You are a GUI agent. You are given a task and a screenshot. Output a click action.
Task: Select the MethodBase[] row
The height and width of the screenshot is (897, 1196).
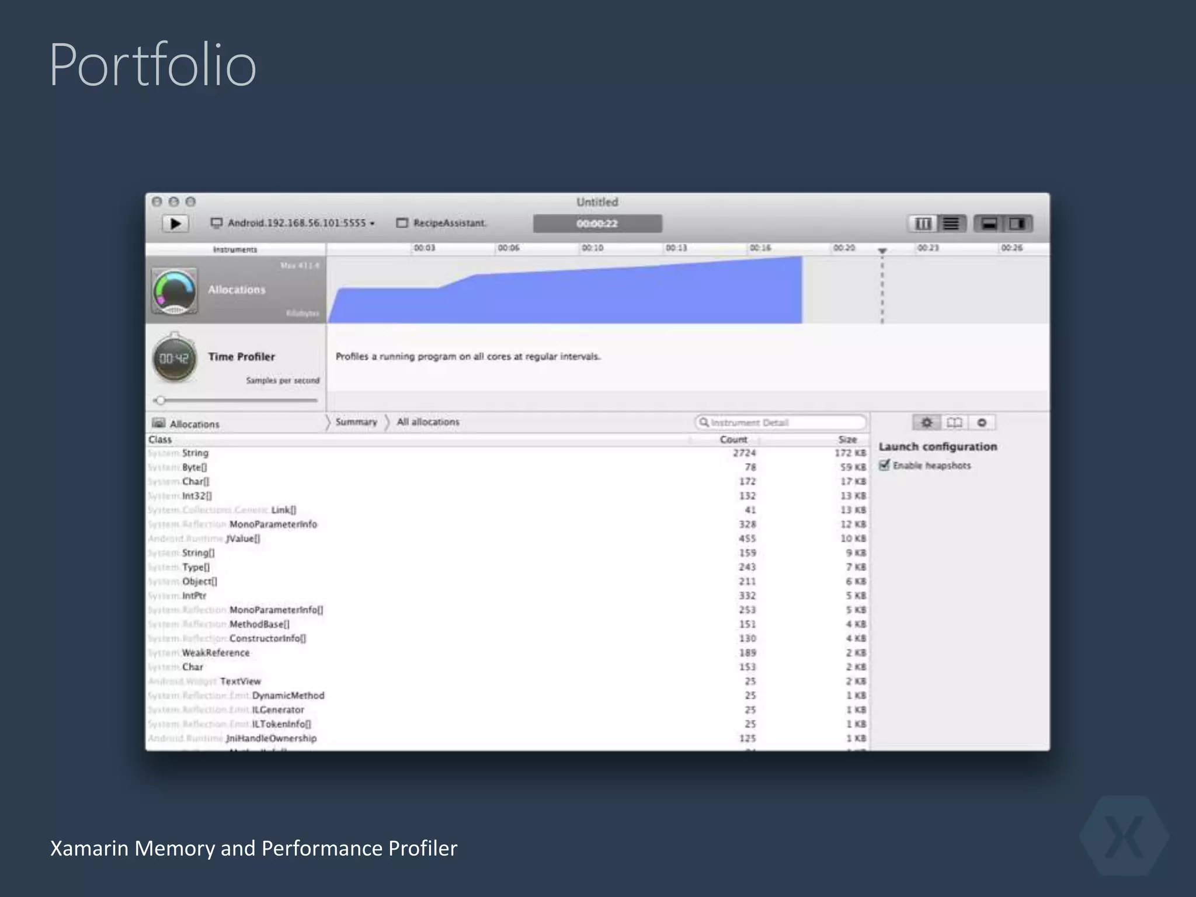click(x=507, y=624)
